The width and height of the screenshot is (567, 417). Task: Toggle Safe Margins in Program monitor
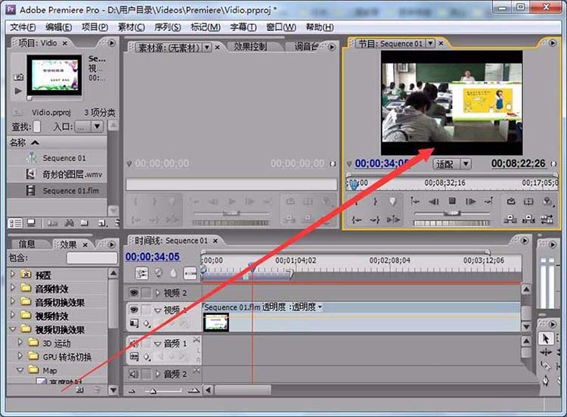click(x=528, y=201)
